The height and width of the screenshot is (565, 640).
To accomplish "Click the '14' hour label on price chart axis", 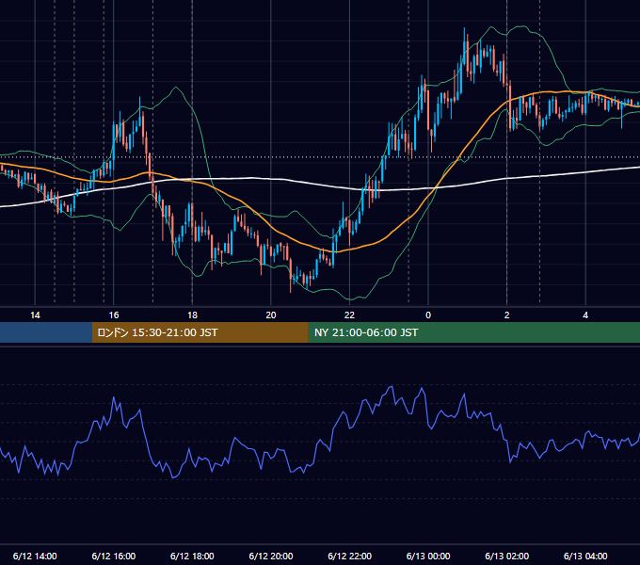I will 35,315.
